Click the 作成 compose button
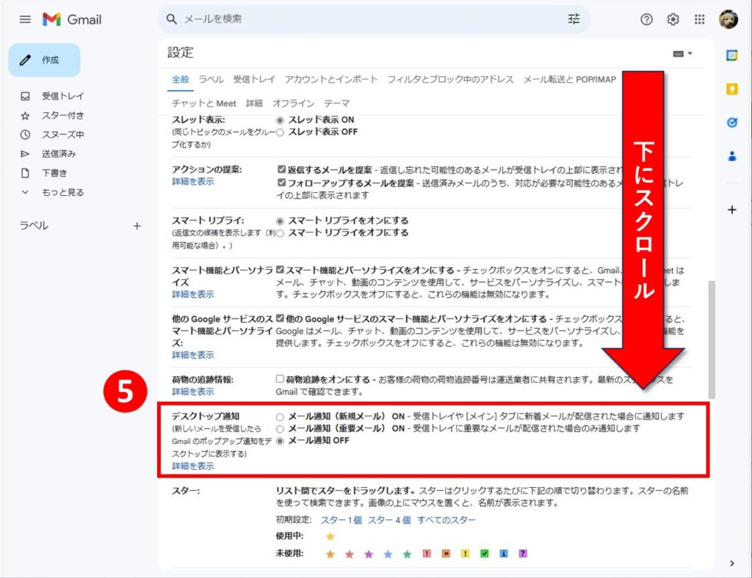Image resolution: width=752 pixels, height=578 pixels. coord(44,60)
